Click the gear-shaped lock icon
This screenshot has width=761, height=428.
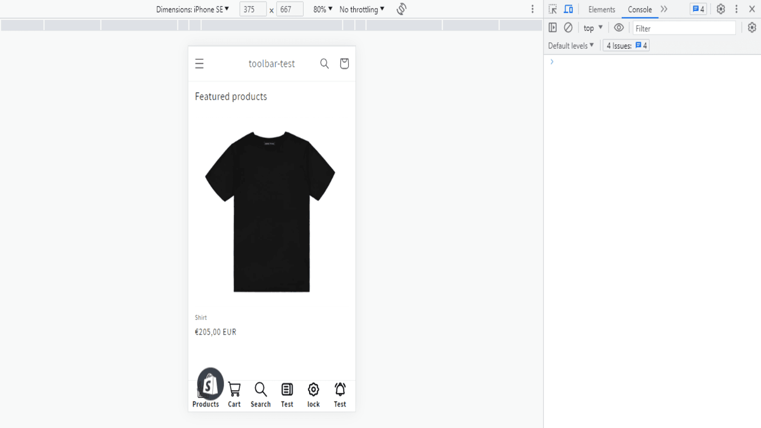[313, 389]
